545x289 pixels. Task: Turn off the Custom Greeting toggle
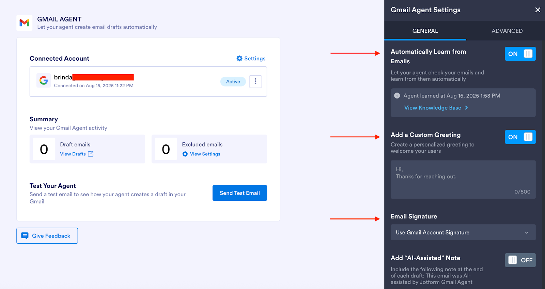[x=520, y=137]
